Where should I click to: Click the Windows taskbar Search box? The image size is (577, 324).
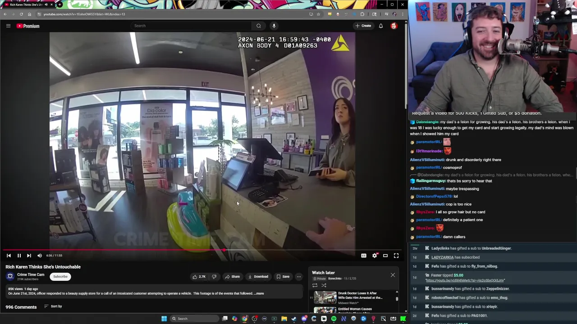click(194, 319)
